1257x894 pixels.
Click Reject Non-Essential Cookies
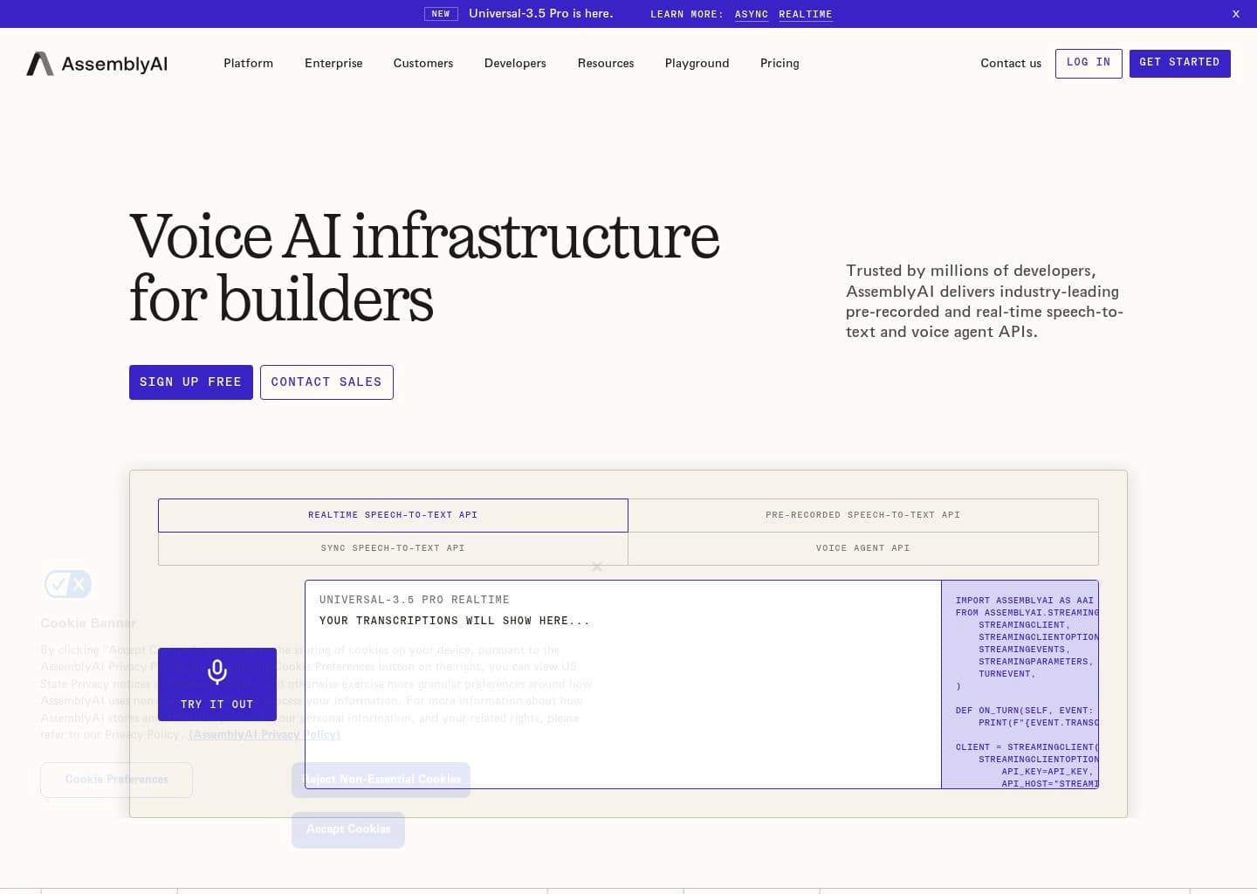pos(381,780)
